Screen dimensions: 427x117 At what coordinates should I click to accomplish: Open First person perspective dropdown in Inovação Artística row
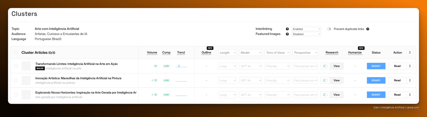pos(305,80)
